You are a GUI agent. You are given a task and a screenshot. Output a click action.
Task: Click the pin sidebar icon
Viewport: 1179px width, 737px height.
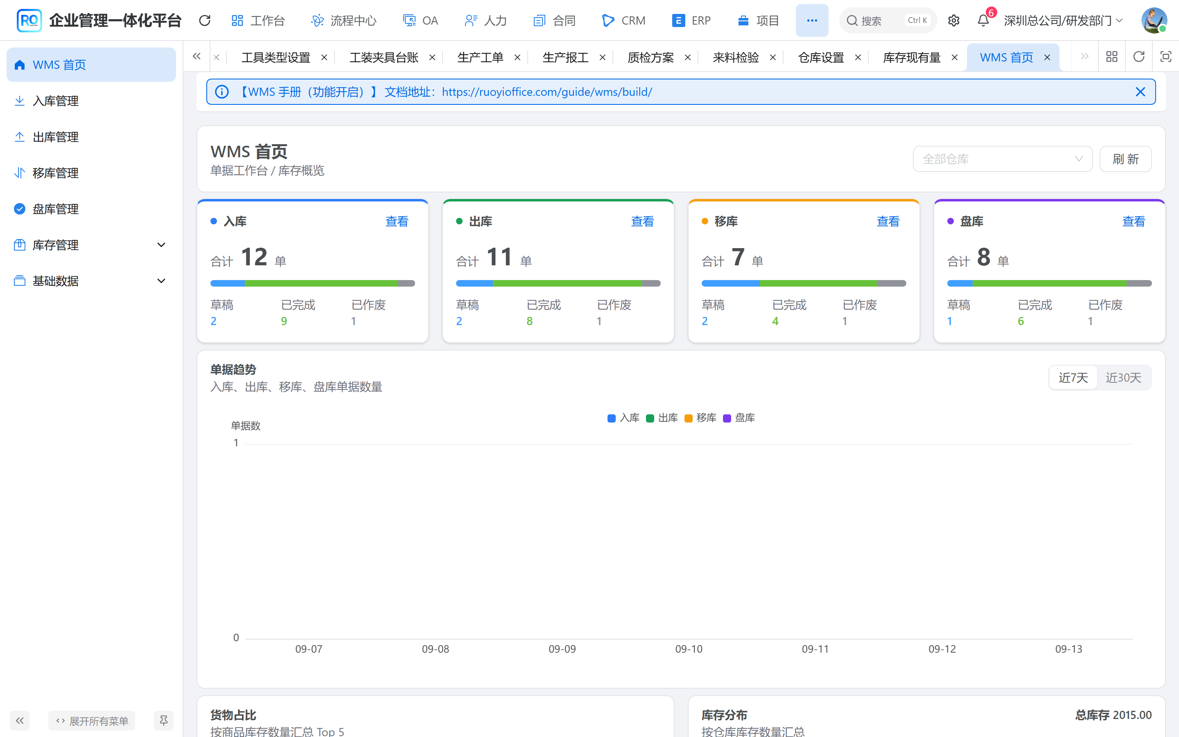coord(164,721)
